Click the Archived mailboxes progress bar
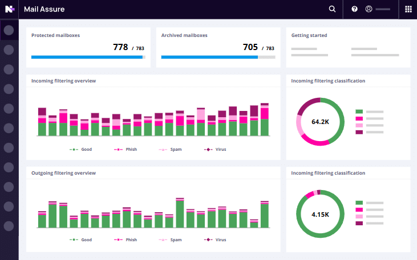This screenshot has width=417, height=260. point(217,57)
